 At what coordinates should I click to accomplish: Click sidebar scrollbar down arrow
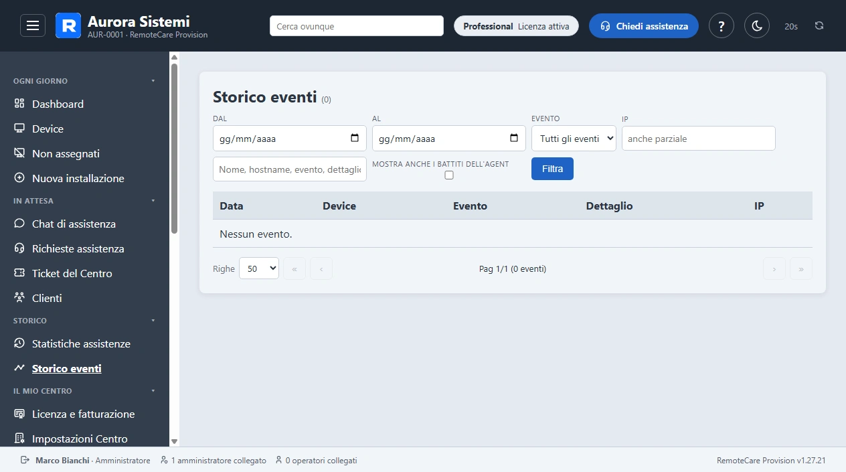pyautogui.click(x=175, y=441)
